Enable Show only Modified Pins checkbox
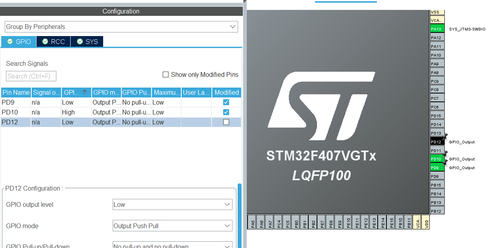This screenshot has width=486, height=248. tap(166, 74)
